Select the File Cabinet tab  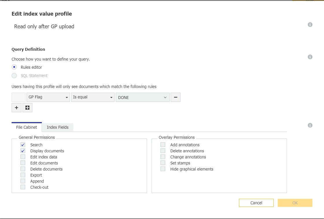point(27,127)
